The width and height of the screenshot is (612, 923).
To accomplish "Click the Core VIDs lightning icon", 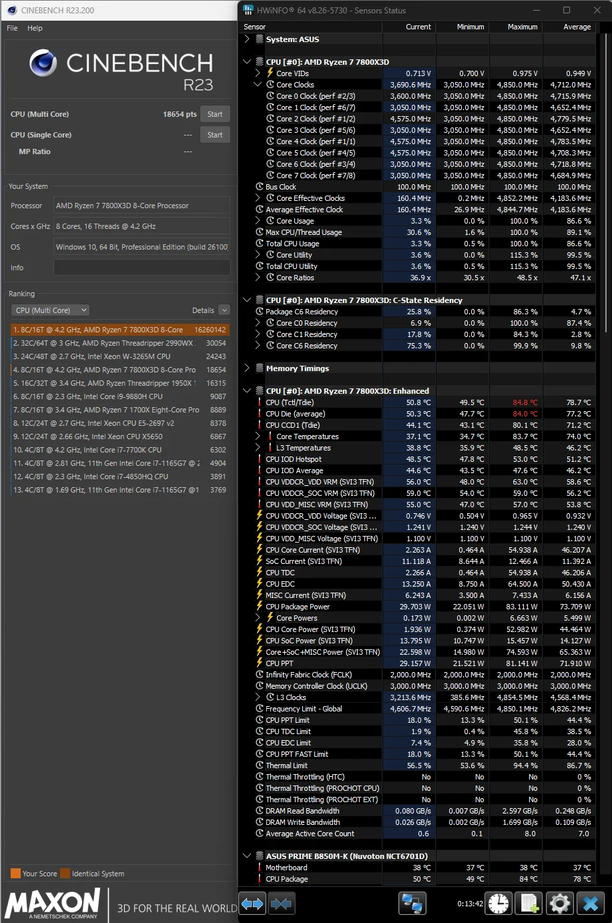I will [x=270, y=73].
